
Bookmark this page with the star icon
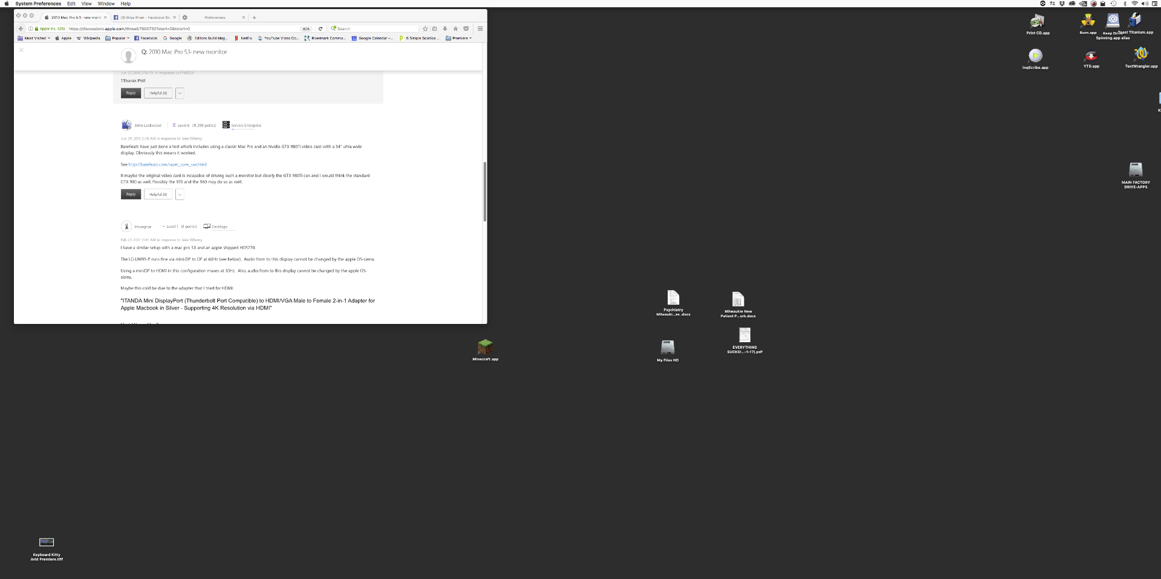pos(425,28)
